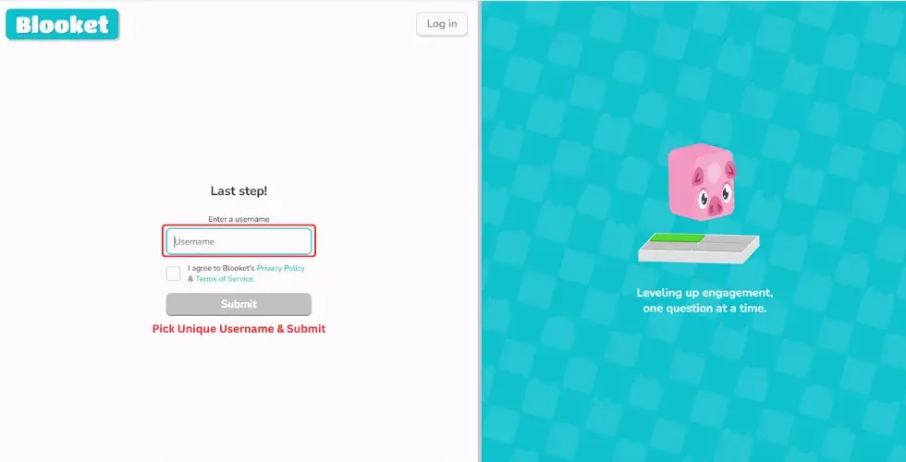
Task: Click the 'Enter a username' label
Action: pos(239,220)
